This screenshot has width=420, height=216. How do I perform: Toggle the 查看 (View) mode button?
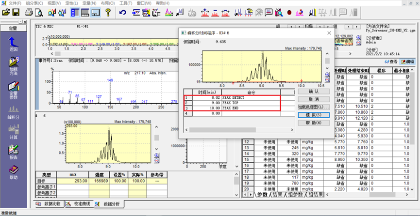coord(391,62)
